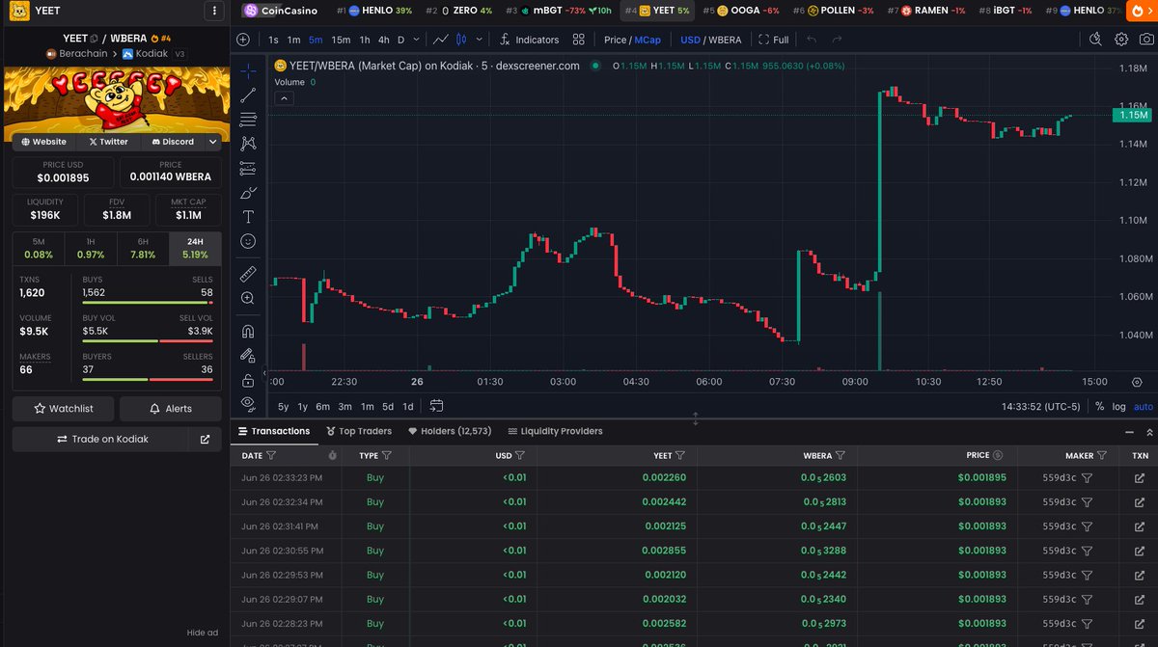Open the chart quick search icon

tap(1095, 40)
